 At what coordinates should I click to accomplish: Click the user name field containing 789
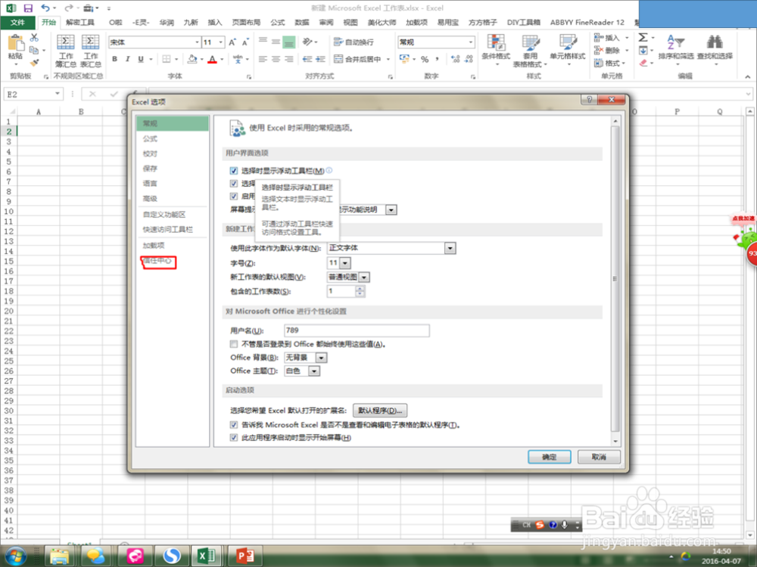click(x=357, y=330)
